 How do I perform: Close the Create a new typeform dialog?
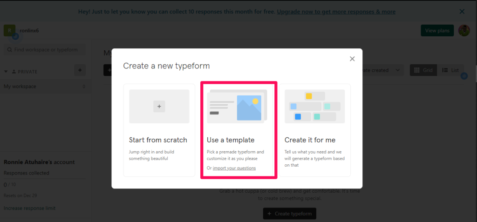tap(352, 59)
